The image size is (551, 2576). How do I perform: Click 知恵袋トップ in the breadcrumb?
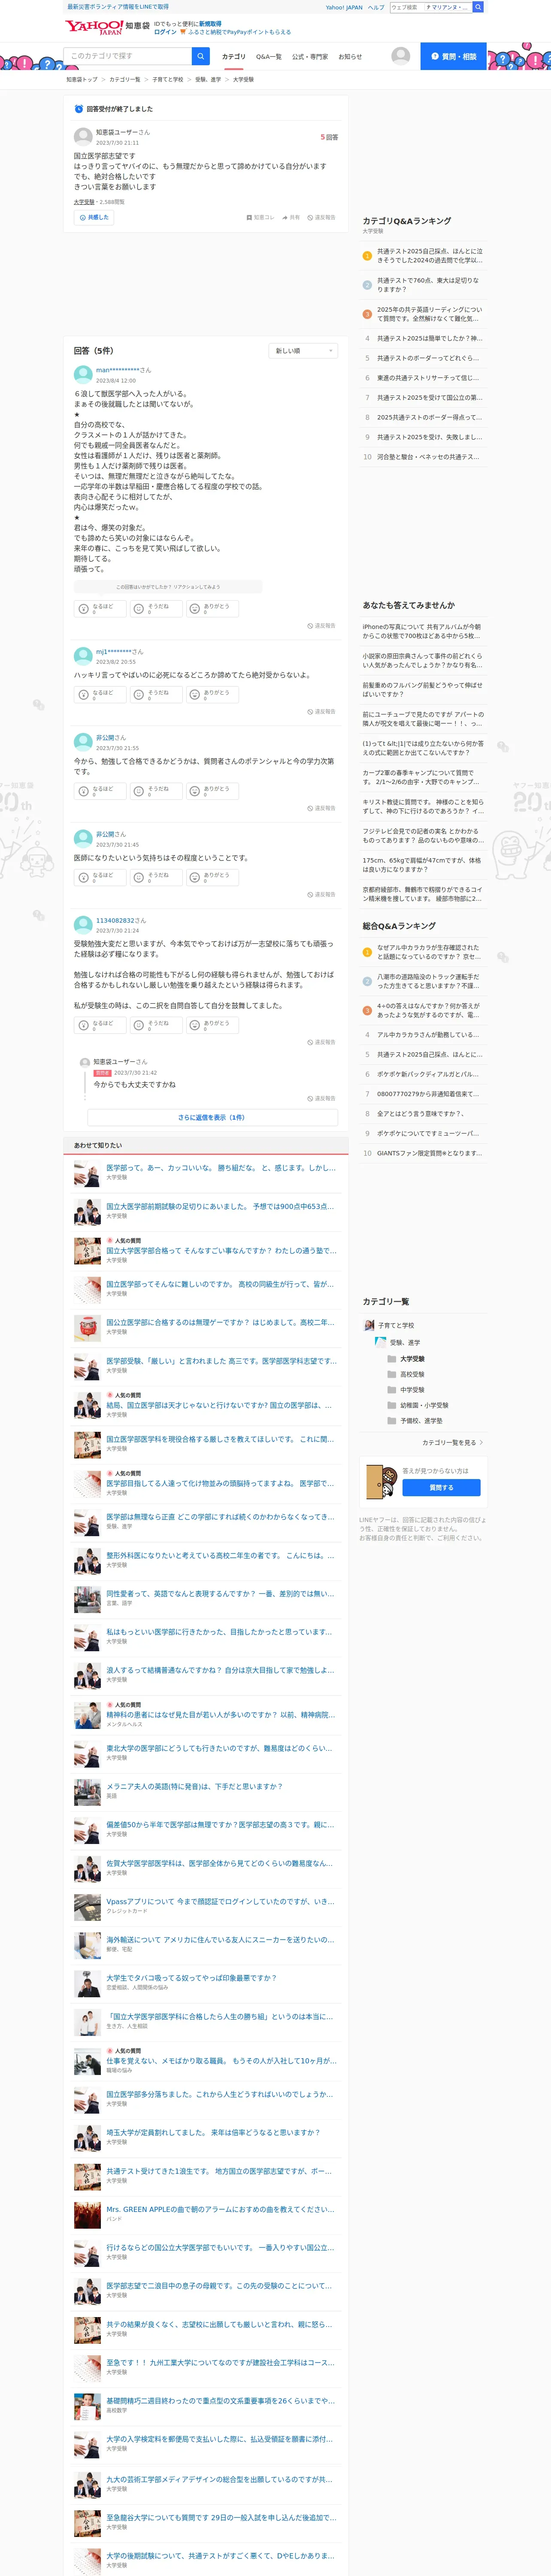tap(82, 79)
